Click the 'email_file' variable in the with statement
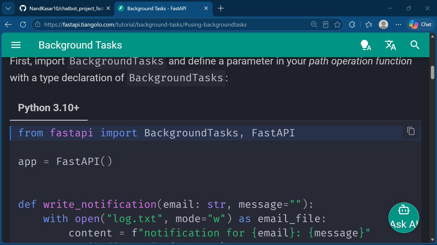The height and width of the screenshot is (245, 437). click(290, 219)
